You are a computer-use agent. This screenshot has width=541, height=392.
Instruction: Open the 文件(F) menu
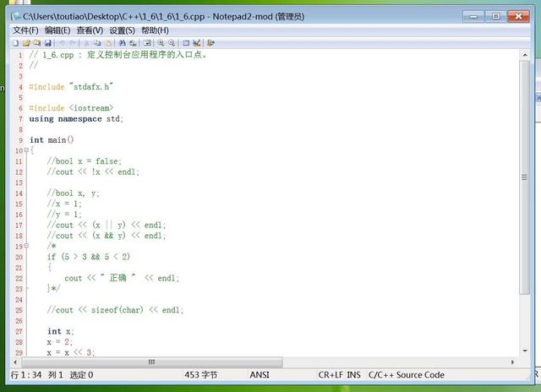(25, 30)
